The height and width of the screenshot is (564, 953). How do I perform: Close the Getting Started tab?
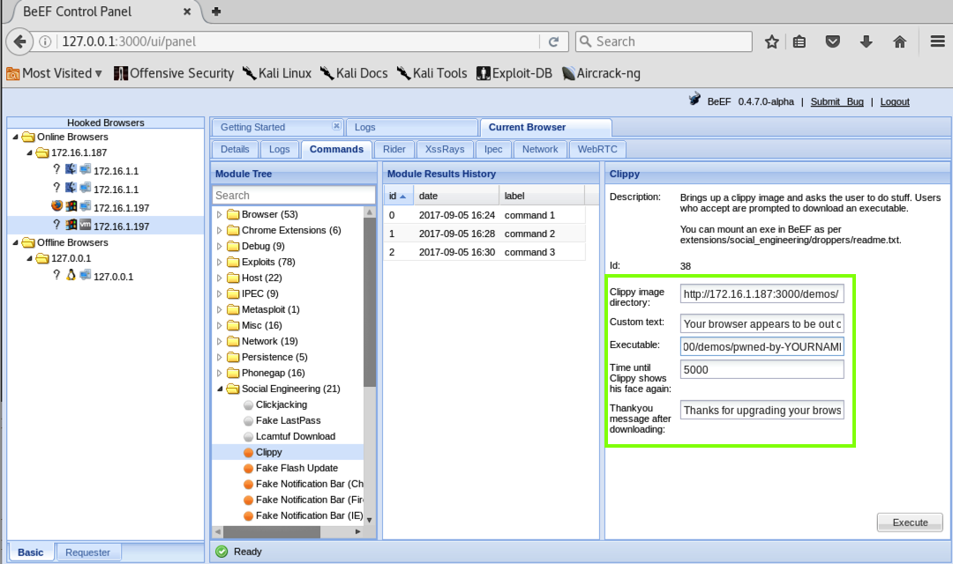point(336,126)
